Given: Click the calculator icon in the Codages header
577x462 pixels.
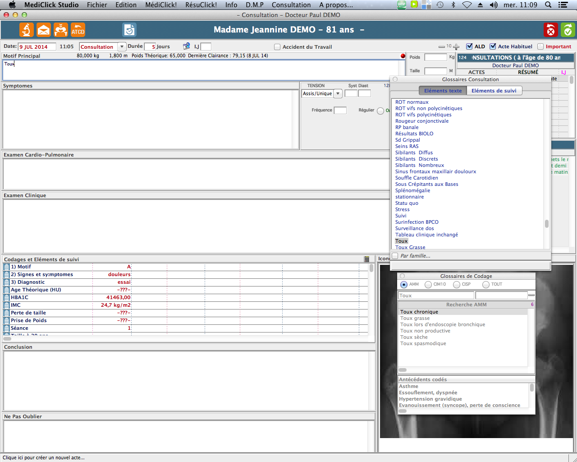Looking at the screenshot, I should point(366,259).
